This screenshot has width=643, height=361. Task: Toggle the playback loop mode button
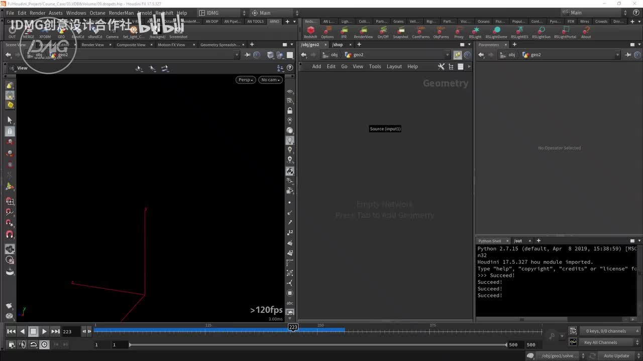pyautogui.click(x=33, y=344)
